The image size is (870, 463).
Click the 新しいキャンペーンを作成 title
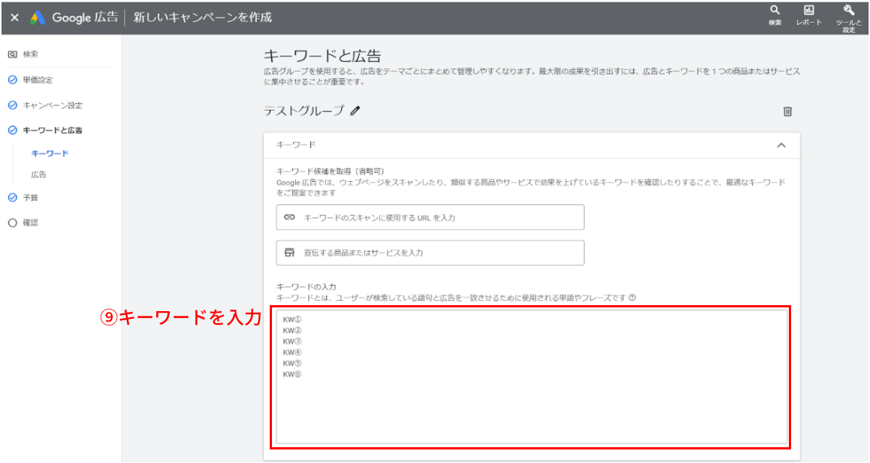tap(203, 18)
